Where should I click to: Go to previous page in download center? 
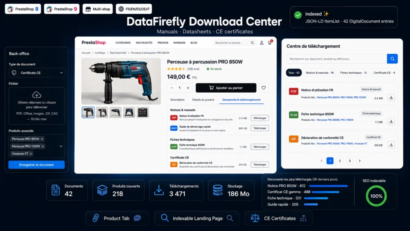(x=322, y=161)
